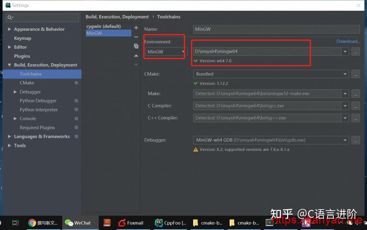Open CMake path chooser via its ellipsis button
The image size is (367, 230).
tap(356, 74)
